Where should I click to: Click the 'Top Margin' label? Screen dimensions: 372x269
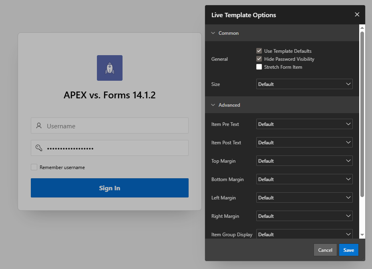(x=223, y=161)
